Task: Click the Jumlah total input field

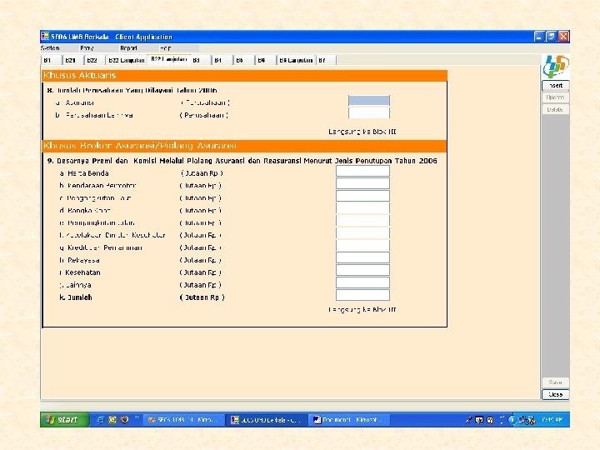Action: (x=362, y=295)
